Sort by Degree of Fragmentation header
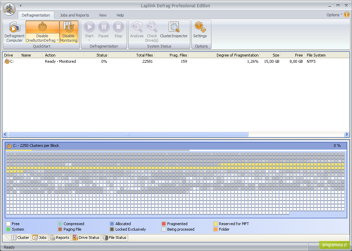The width and height of the screenshot is (352, 251). coord(225,55)
